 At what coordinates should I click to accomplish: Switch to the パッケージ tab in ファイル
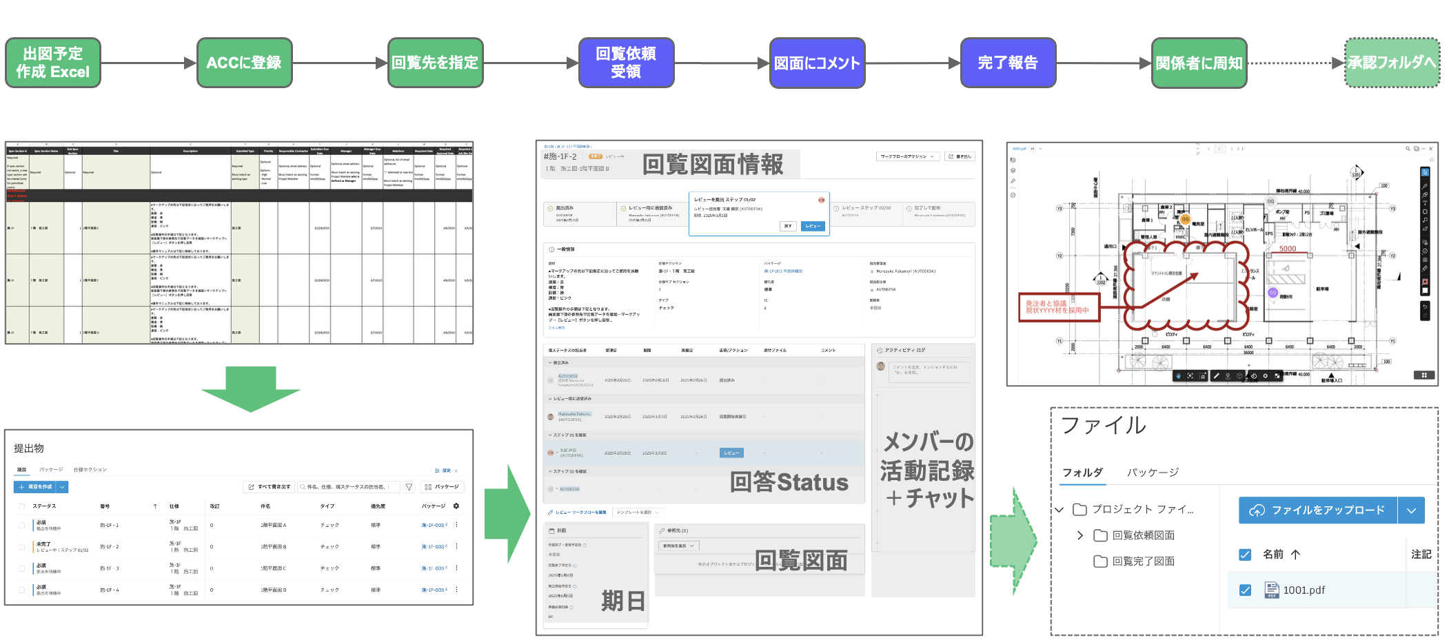1153,473
